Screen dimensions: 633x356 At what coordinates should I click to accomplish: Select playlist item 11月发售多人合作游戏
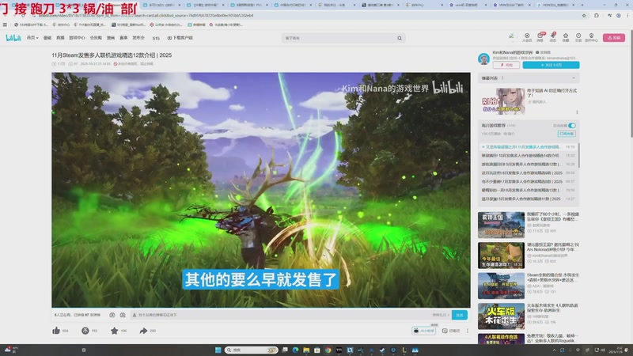pos(528,147)
